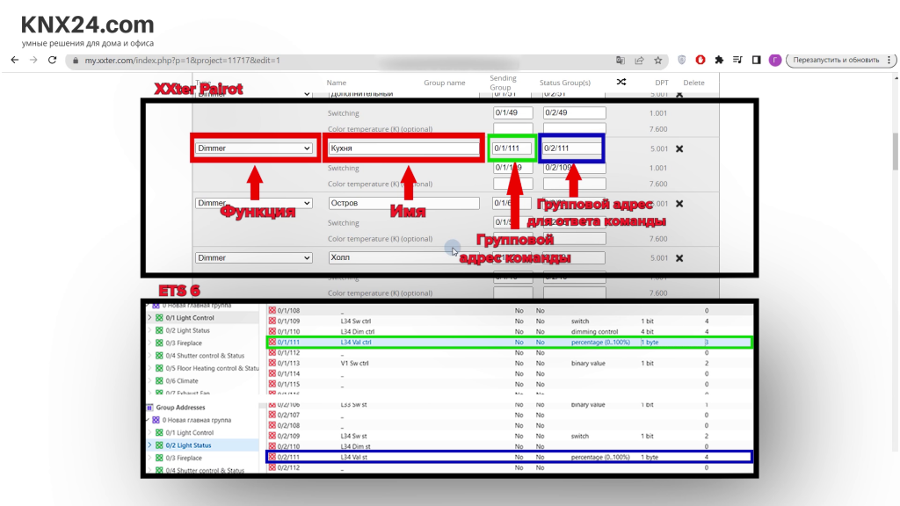The width and height of the screenshot is (900, 506).
Task: Click Перезапустить и обновить button
Action: [x=836, y=60]
